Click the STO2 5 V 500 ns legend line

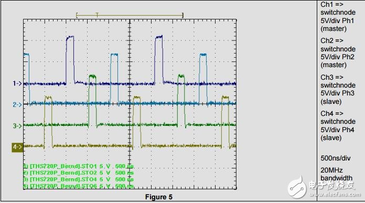[x=79, y=173]
